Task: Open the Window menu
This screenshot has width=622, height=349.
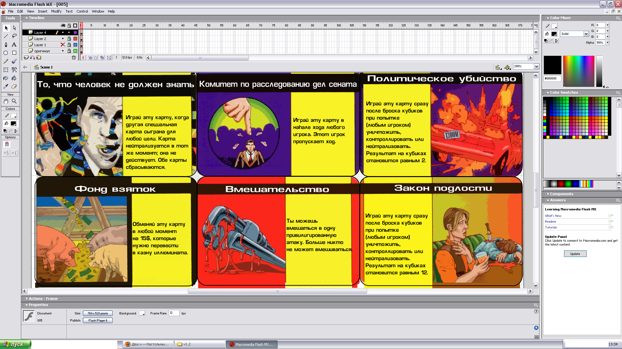Action: 98,11
